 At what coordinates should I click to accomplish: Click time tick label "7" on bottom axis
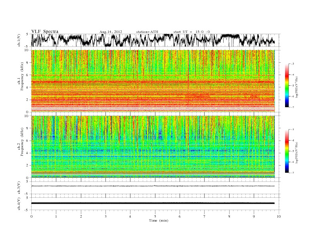(205, 216)
